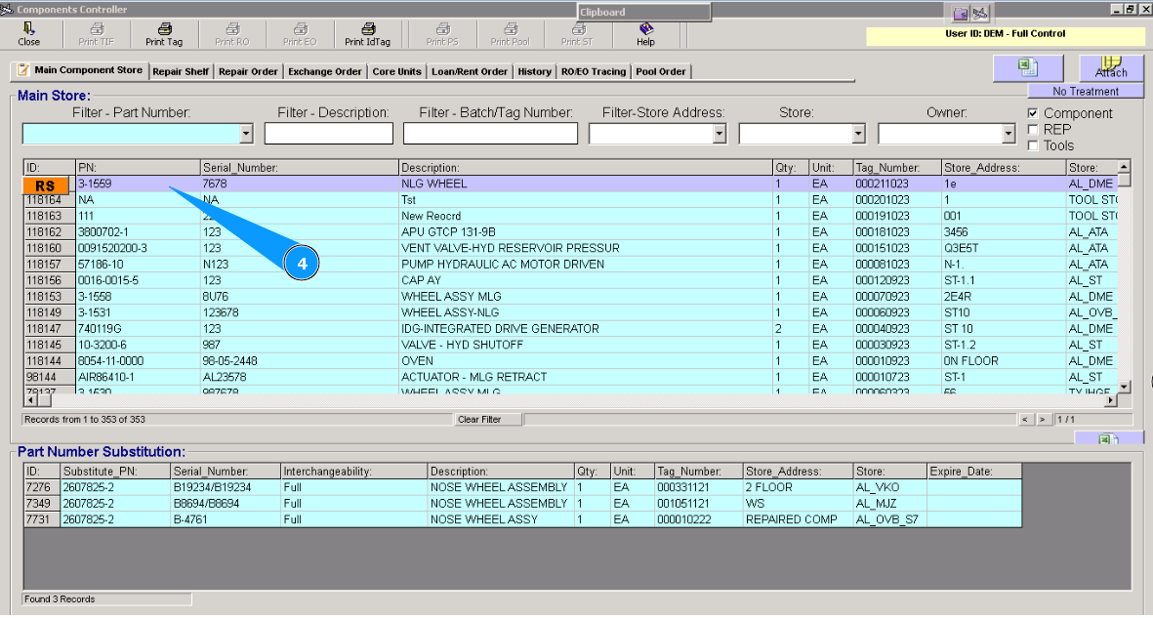Go to previous page with < button
Screen dimensions: 1153x618
[x=1026, y=420]
